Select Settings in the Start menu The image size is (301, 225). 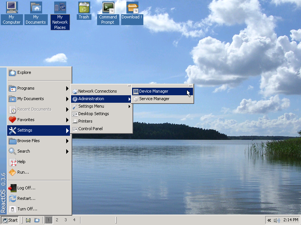coord(39,130)
